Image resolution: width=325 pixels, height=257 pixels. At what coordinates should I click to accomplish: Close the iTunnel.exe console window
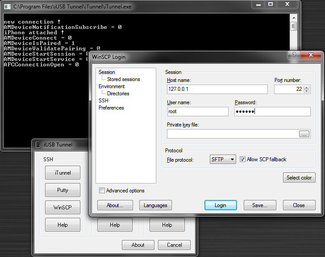click(x=287, y=4)
